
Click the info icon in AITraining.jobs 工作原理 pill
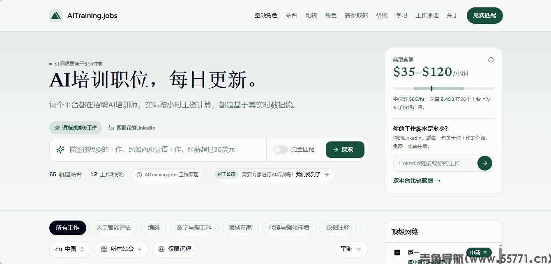[x=139, y=175]
